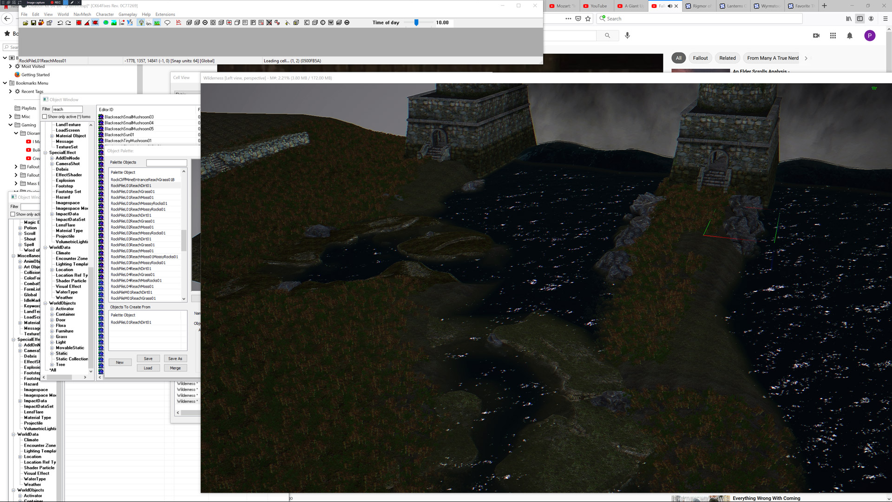Click the Save As button in palette
Image resolution: width=892 pixels, height=502 pixels.
tap(175, 358)
